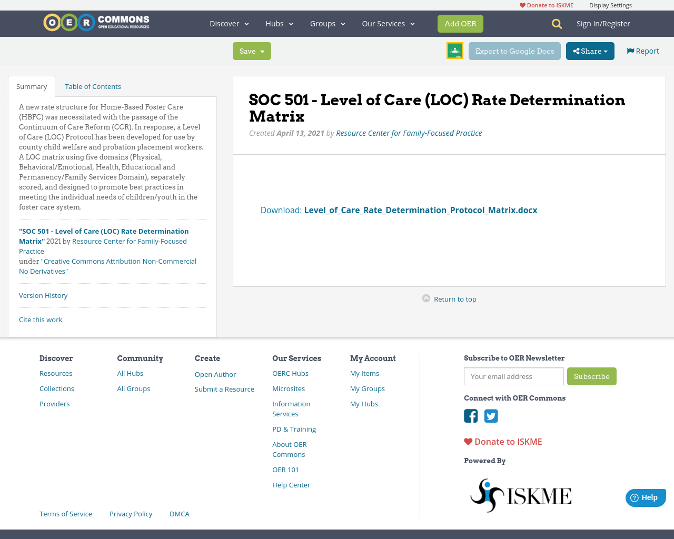Screen dimensions: 674x539
Task: Click the footer Donate to ISKME heart link
Action: [x=503, y=442]
